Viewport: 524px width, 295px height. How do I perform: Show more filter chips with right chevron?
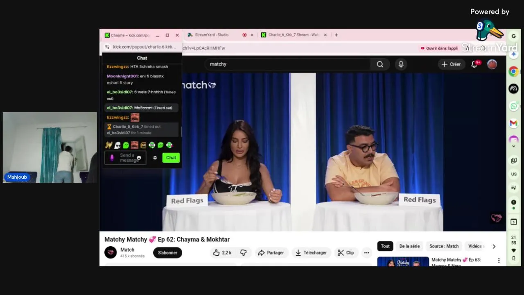tap(494, 246)
